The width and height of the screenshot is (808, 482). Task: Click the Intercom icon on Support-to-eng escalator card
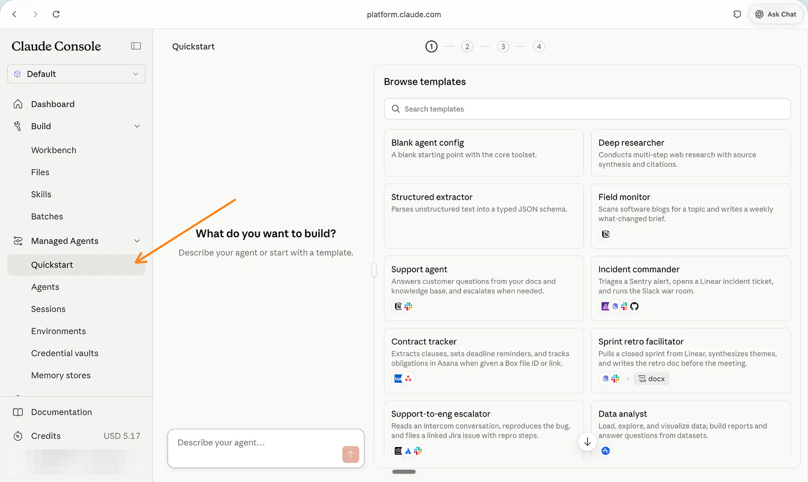398,451
